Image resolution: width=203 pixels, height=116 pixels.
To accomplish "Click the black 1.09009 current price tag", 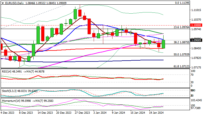I will (x=196, y=40).
